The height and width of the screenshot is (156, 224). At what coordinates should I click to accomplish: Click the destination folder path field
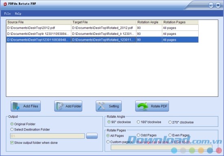(x=47, y=136)
